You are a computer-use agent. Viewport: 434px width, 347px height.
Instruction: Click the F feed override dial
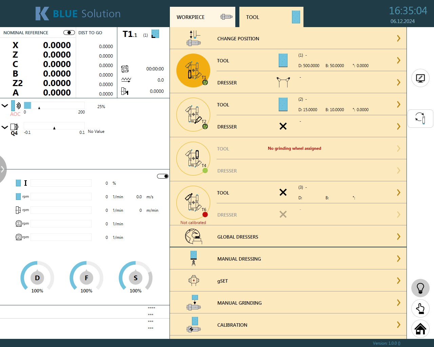coord(86,278)
